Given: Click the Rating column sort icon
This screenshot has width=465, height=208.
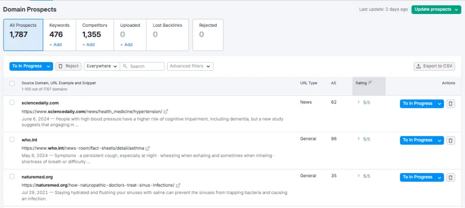Looking at the screenshot, I should [x=370, y=83].
